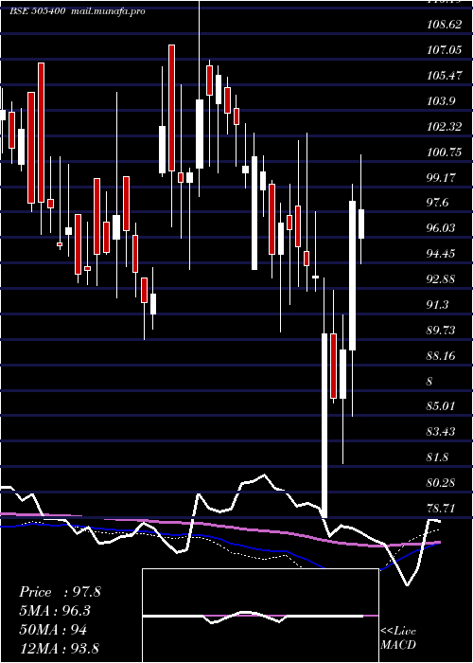Click the 97.6 price axis label
The height and width of the screenshot is (663, 473).
point(438,203)
